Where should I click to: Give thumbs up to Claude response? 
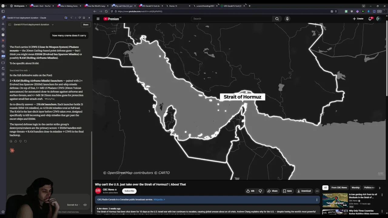tap(16, 141)
